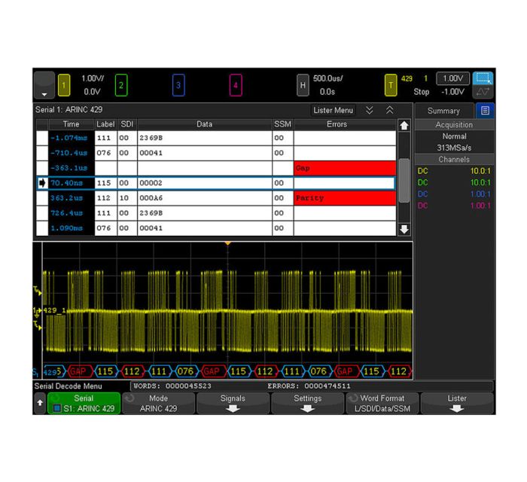Go back with the up arrow softkey
The image size is (527, 482).
(40, 403)
